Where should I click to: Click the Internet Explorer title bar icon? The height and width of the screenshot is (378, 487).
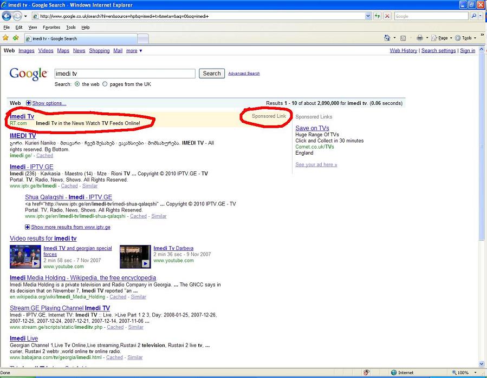tap(4, 5)
